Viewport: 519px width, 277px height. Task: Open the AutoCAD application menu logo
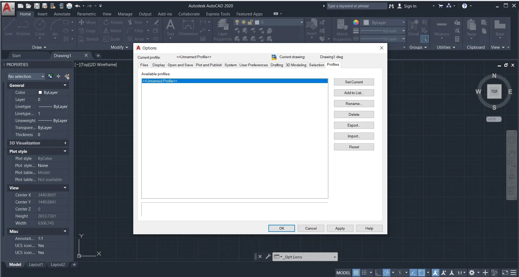(x=7, y=8)
